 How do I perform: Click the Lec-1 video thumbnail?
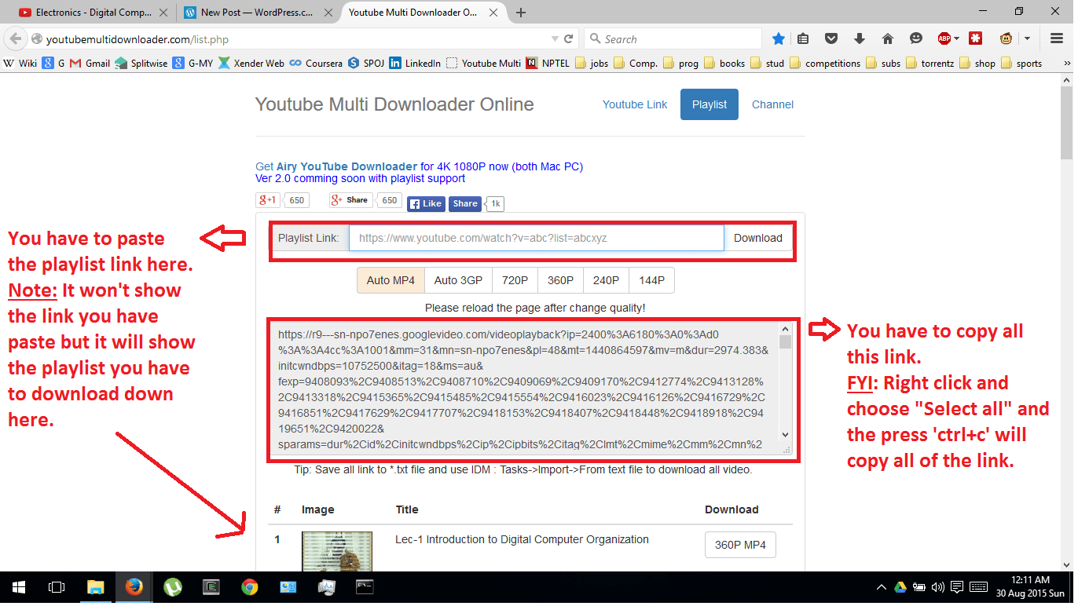(337, 551)
